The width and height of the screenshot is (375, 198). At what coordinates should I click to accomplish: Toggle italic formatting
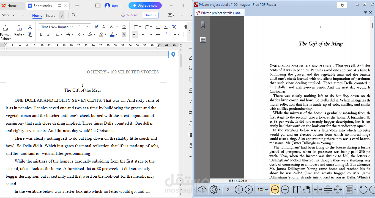pos(49,34)
